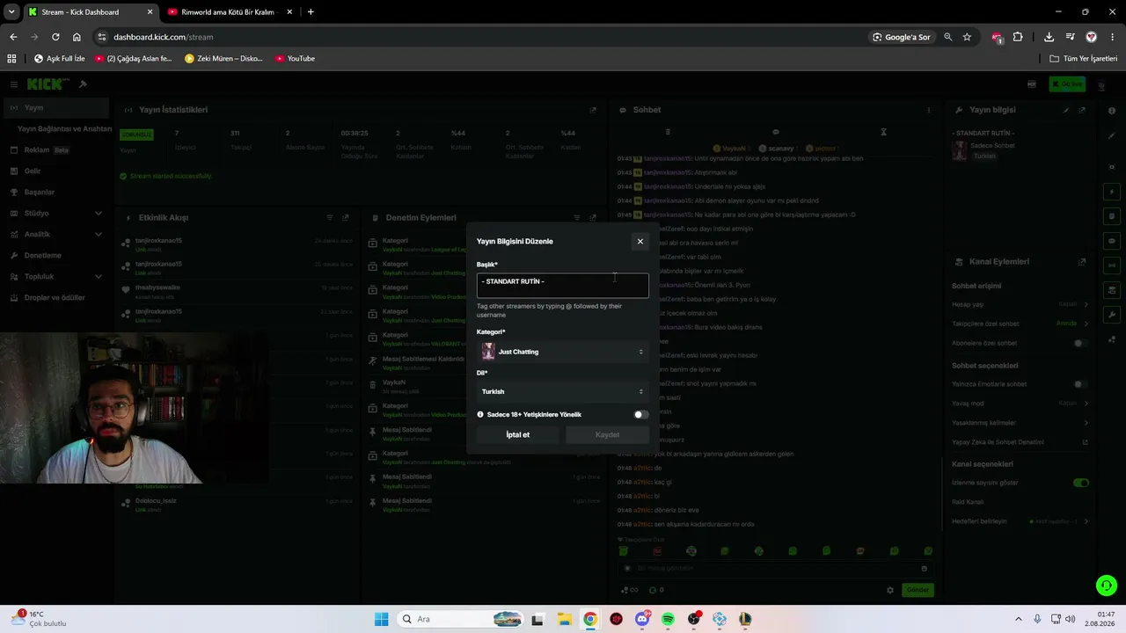Open the YouTube bookmark
The height and width of the screenshot is (633, 1126).
[x=295, y=59]
